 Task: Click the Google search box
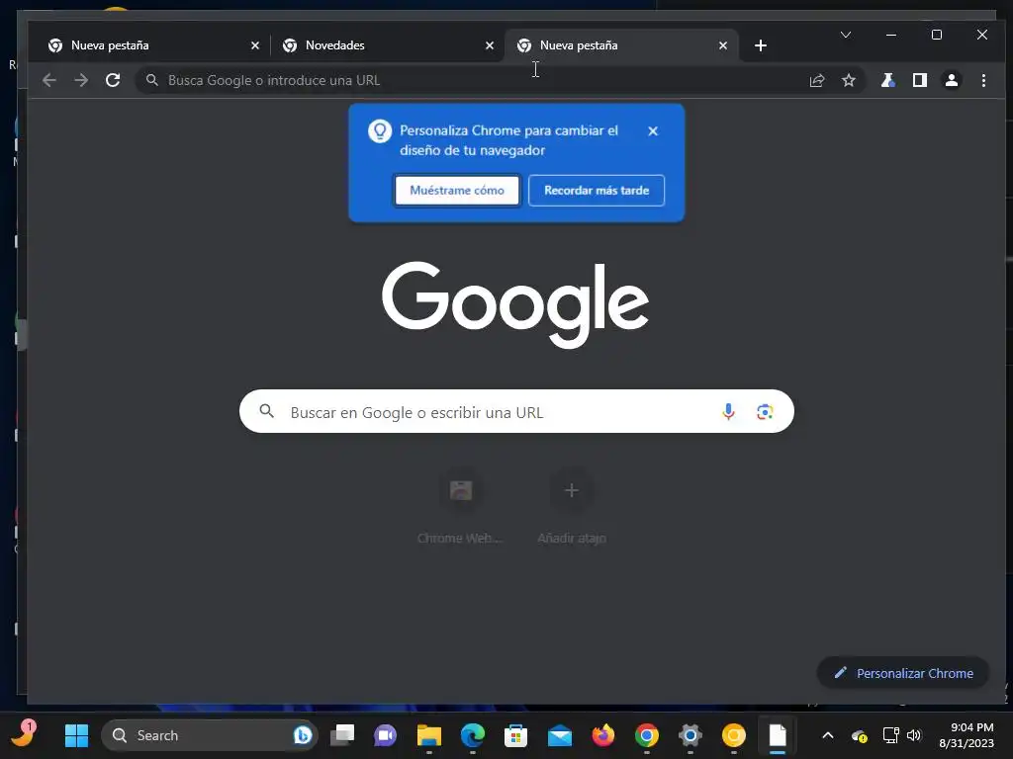click(x=516, y=411)
